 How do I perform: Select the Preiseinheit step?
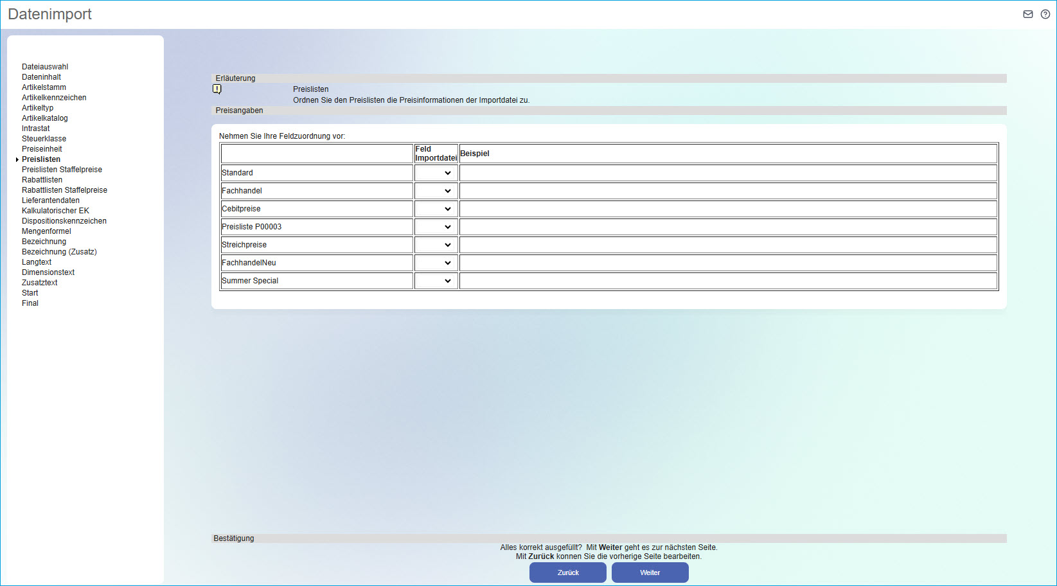pos(42,149)
